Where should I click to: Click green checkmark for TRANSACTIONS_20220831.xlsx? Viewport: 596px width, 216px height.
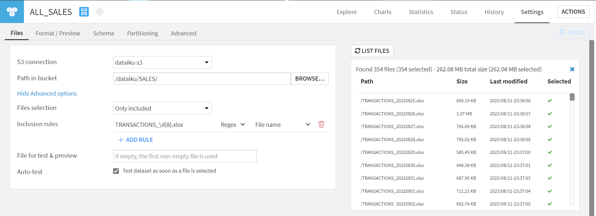point(550,178)
